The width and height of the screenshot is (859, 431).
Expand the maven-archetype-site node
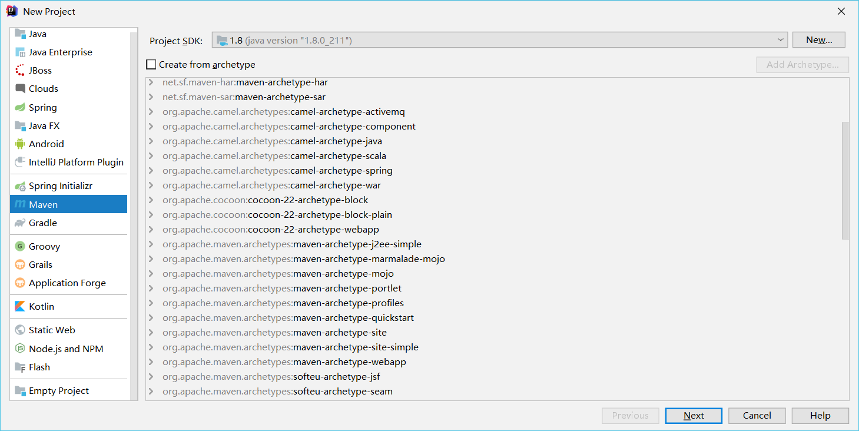click(x=152, y=333)
